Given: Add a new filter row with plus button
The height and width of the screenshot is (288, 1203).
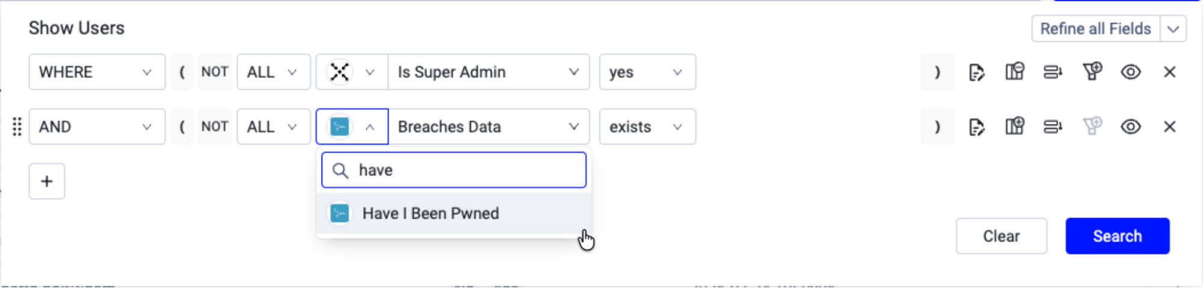Looking at the screenshot, I should click(x=47, y=181).
